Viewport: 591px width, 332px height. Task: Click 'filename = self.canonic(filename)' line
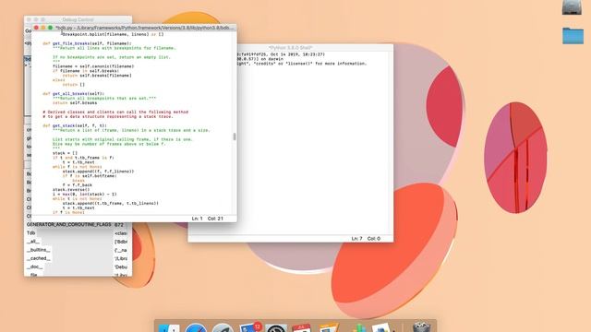[93, 65]
